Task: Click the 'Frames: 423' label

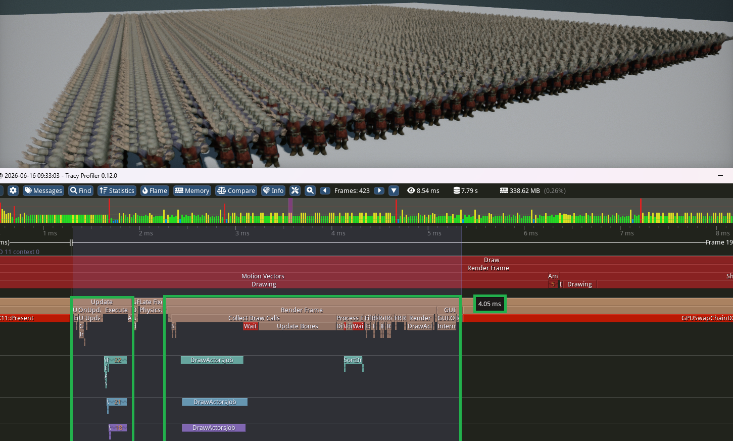Action: click(352, 190)
